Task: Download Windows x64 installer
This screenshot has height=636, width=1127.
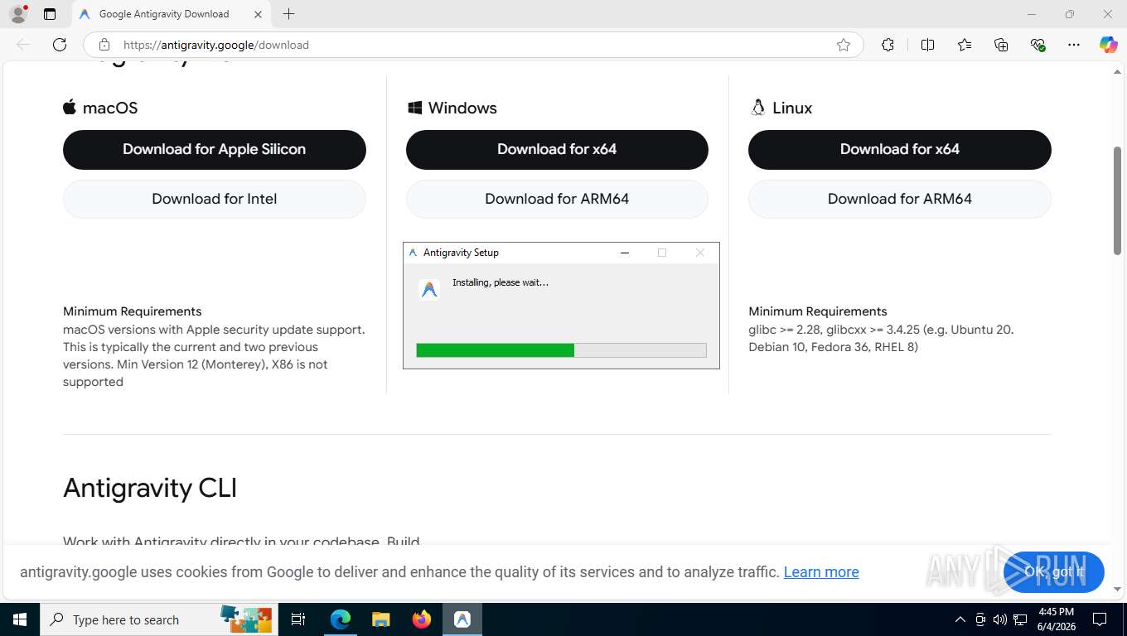Action: pyautogui.click(x=557, y=149)
